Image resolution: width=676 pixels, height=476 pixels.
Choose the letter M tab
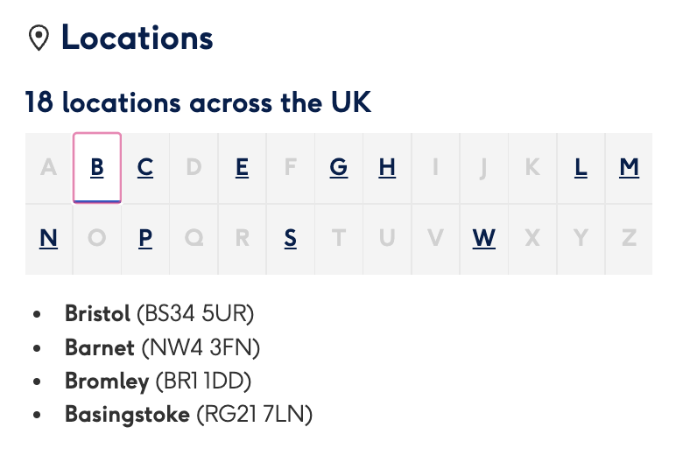[x=629, y=168]
